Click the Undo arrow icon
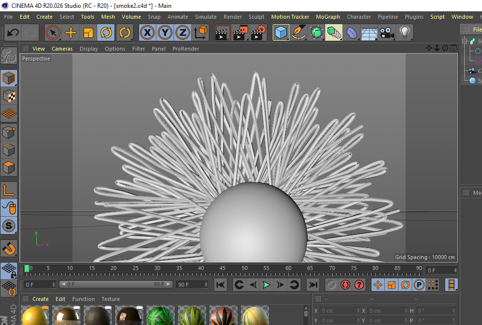 tap(13, 32)
